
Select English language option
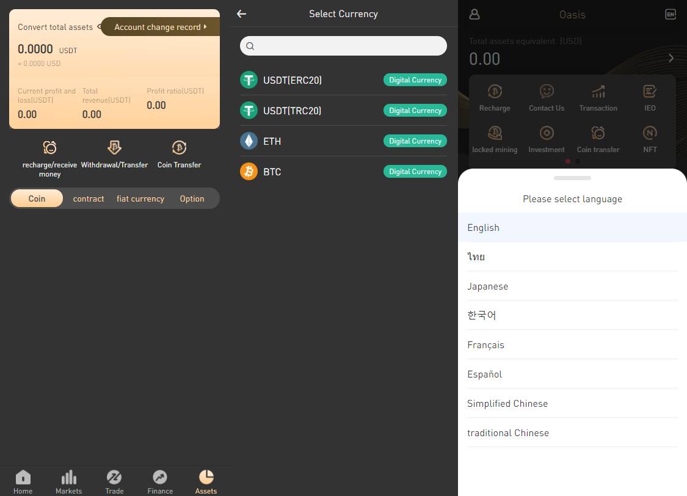click(x=572, y=227)
